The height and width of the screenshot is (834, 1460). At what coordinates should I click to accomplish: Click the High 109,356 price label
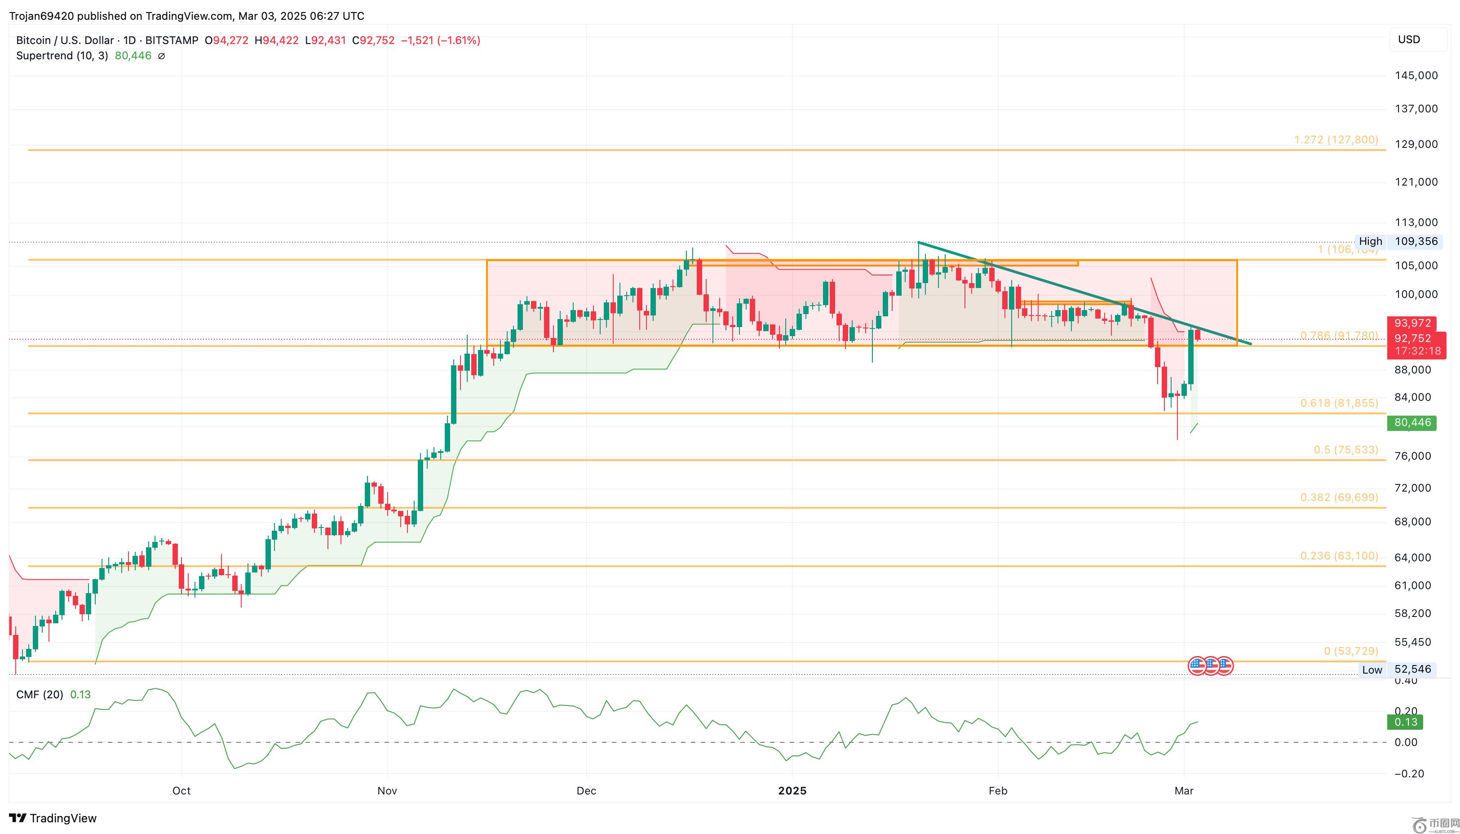tap(1399, 241)
